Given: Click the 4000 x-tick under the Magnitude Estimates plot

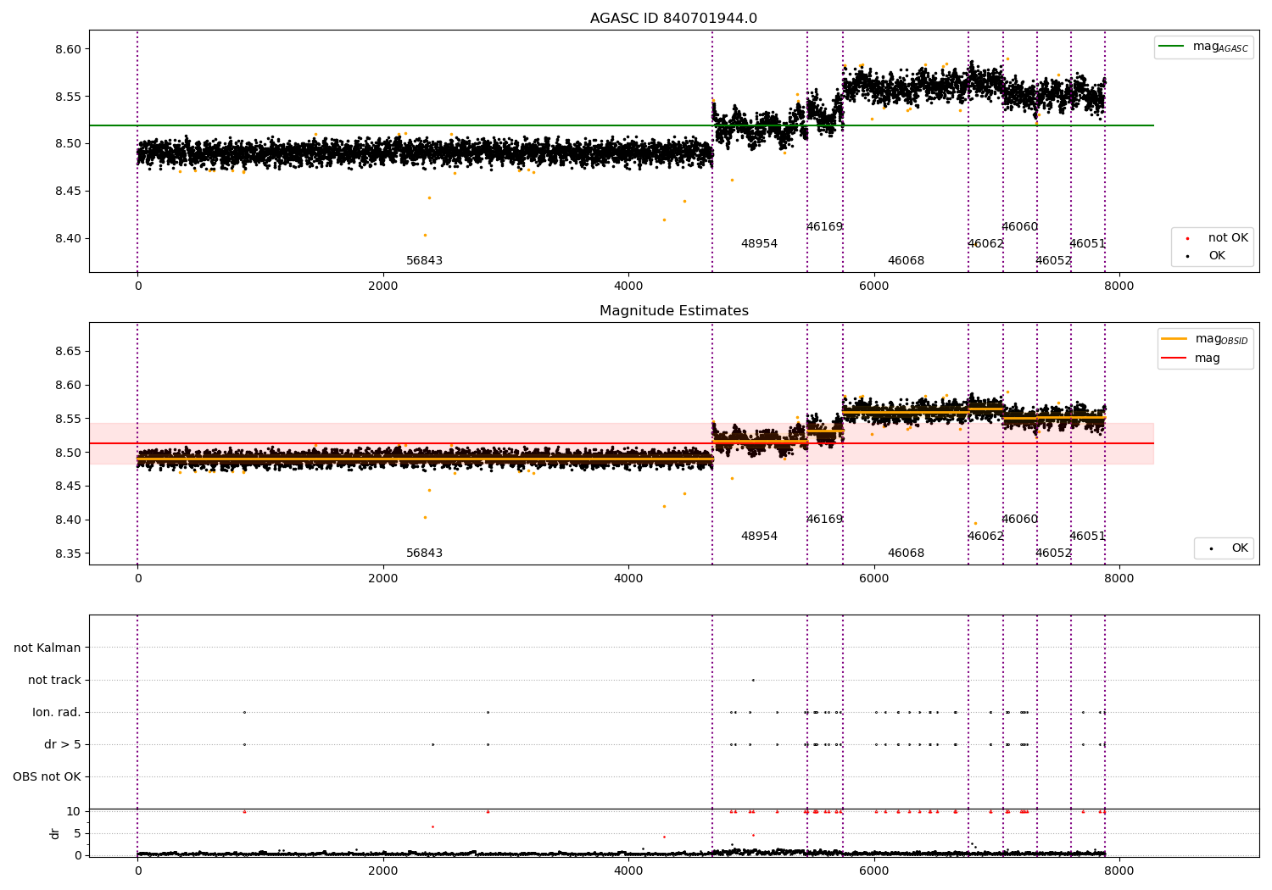Looking at the screenshot, I should click(x=628, y=579).
